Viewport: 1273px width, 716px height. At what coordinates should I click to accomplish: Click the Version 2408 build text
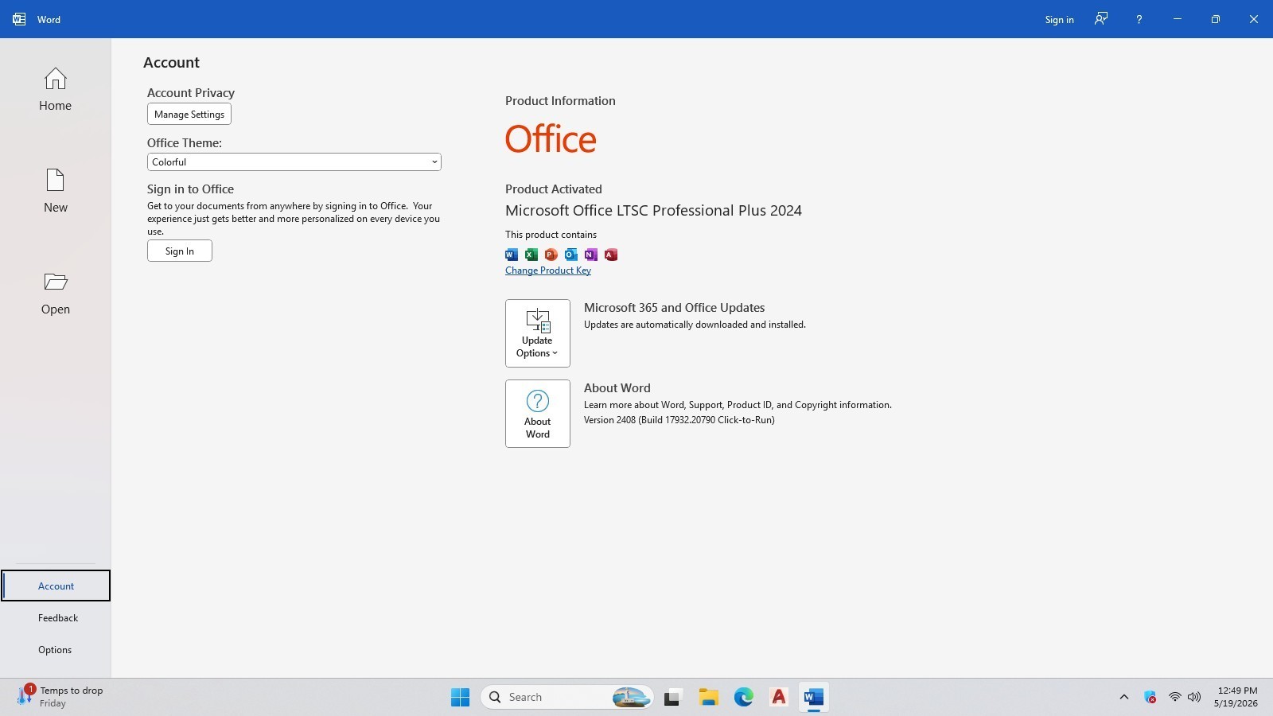679,420
